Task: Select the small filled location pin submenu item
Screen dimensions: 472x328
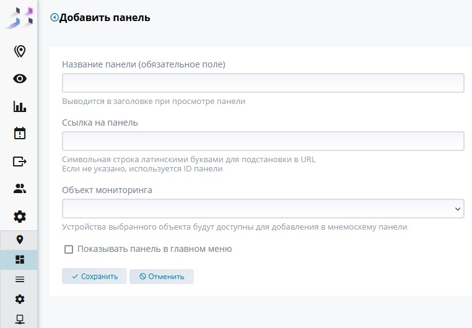Action: click(20, 240)
